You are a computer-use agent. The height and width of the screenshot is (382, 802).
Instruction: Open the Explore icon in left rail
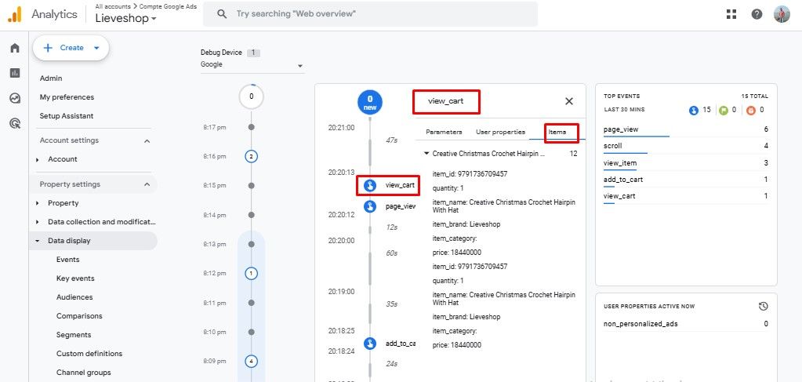click(15, 98)
